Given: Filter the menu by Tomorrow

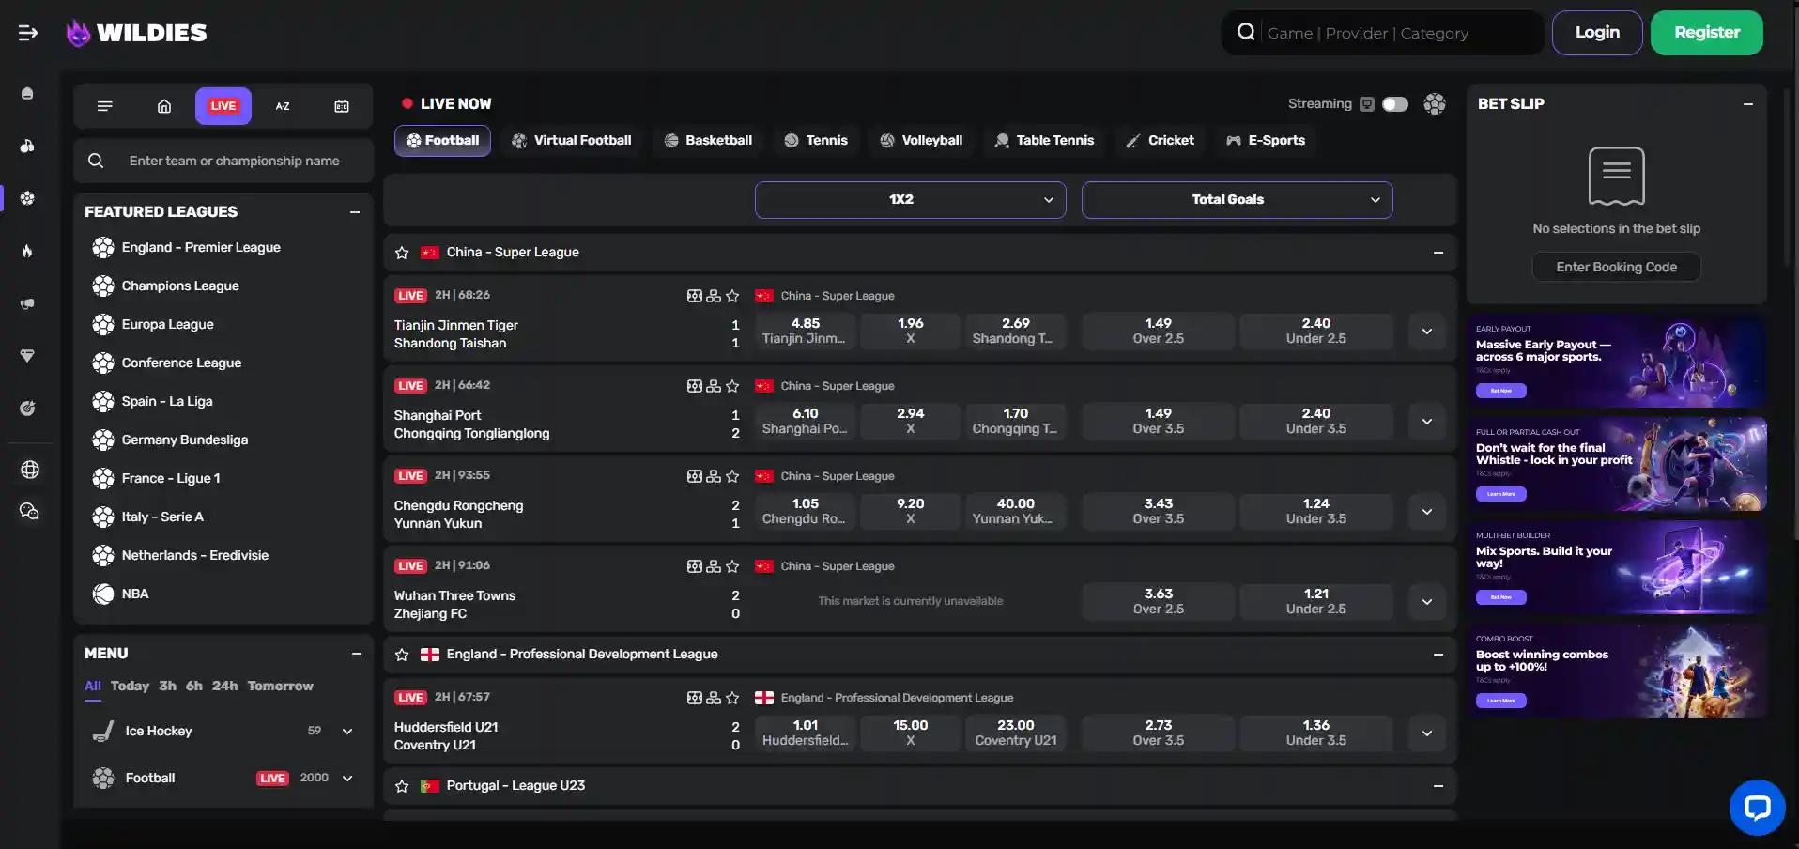Looking at the screenshot, I should point(281,687).
